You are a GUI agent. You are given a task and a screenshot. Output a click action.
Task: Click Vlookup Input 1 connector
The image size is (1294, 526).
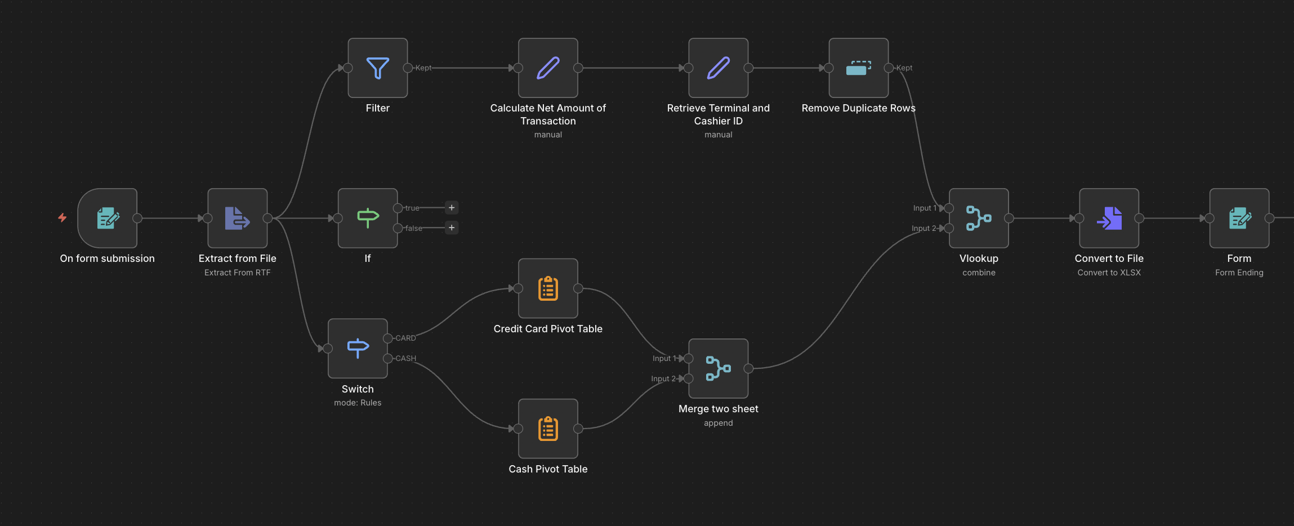tap(949, 208)
